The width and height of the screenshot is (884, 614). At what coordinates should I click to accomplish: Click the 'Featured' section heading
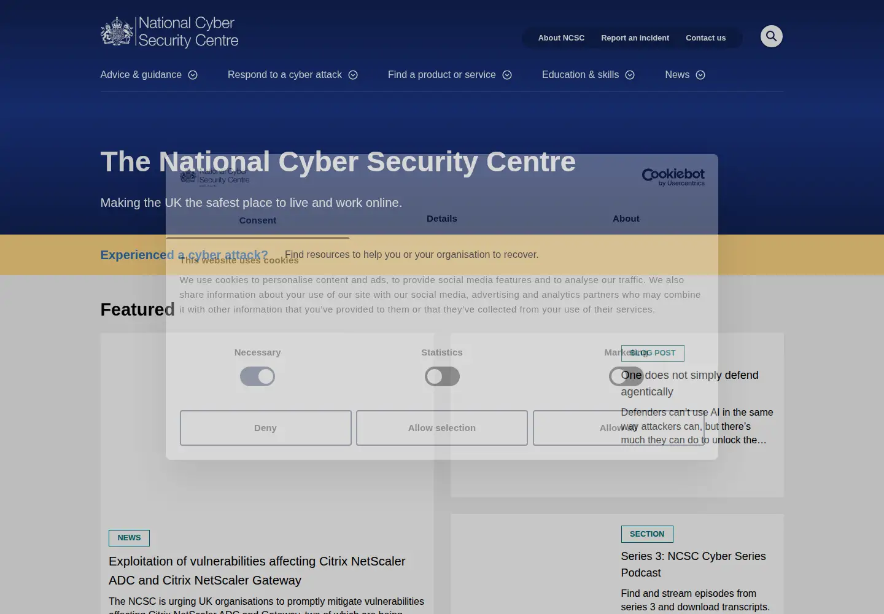(x=138, y=309)
